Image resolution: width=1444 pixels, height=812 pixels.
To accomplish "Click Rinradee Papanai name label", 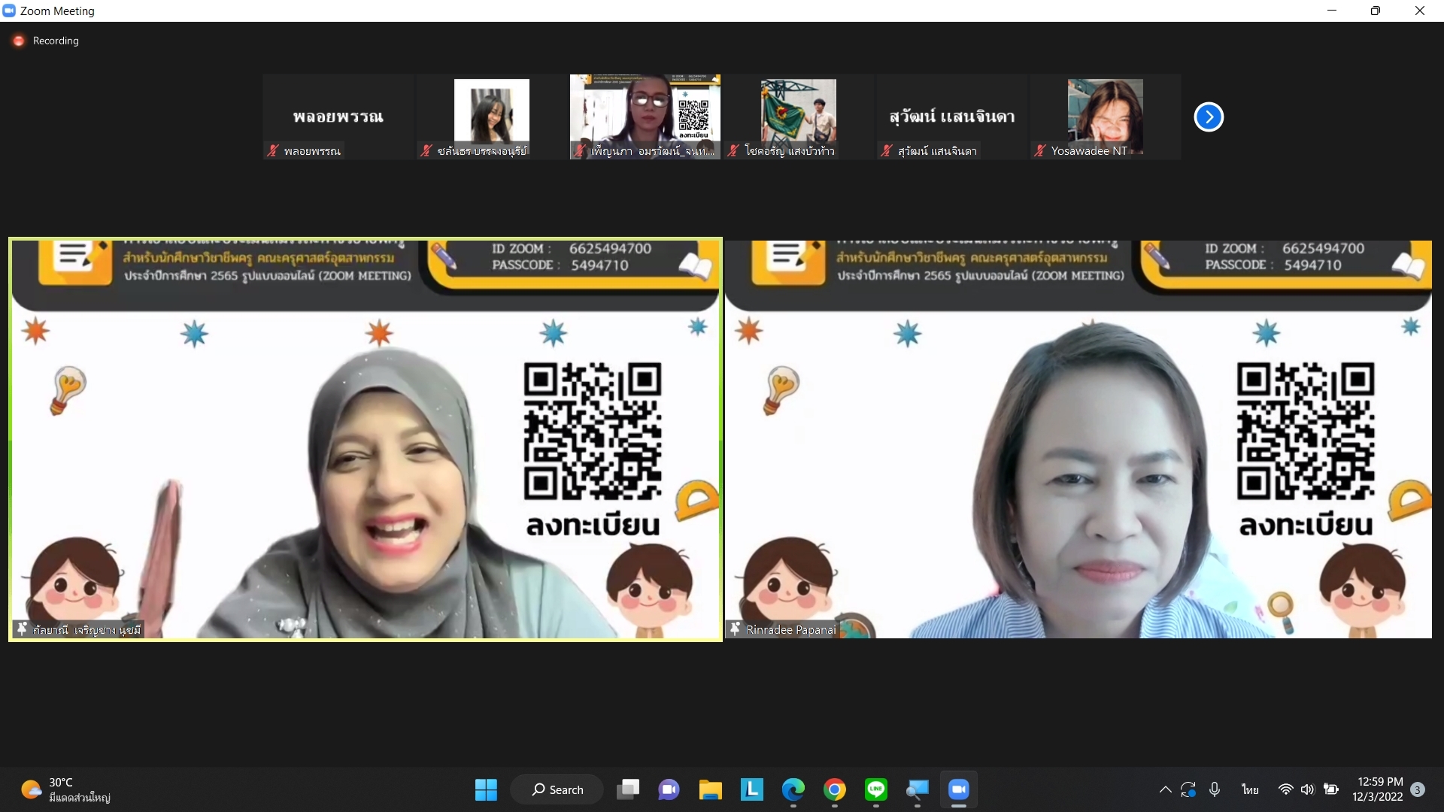I will 790,630.
